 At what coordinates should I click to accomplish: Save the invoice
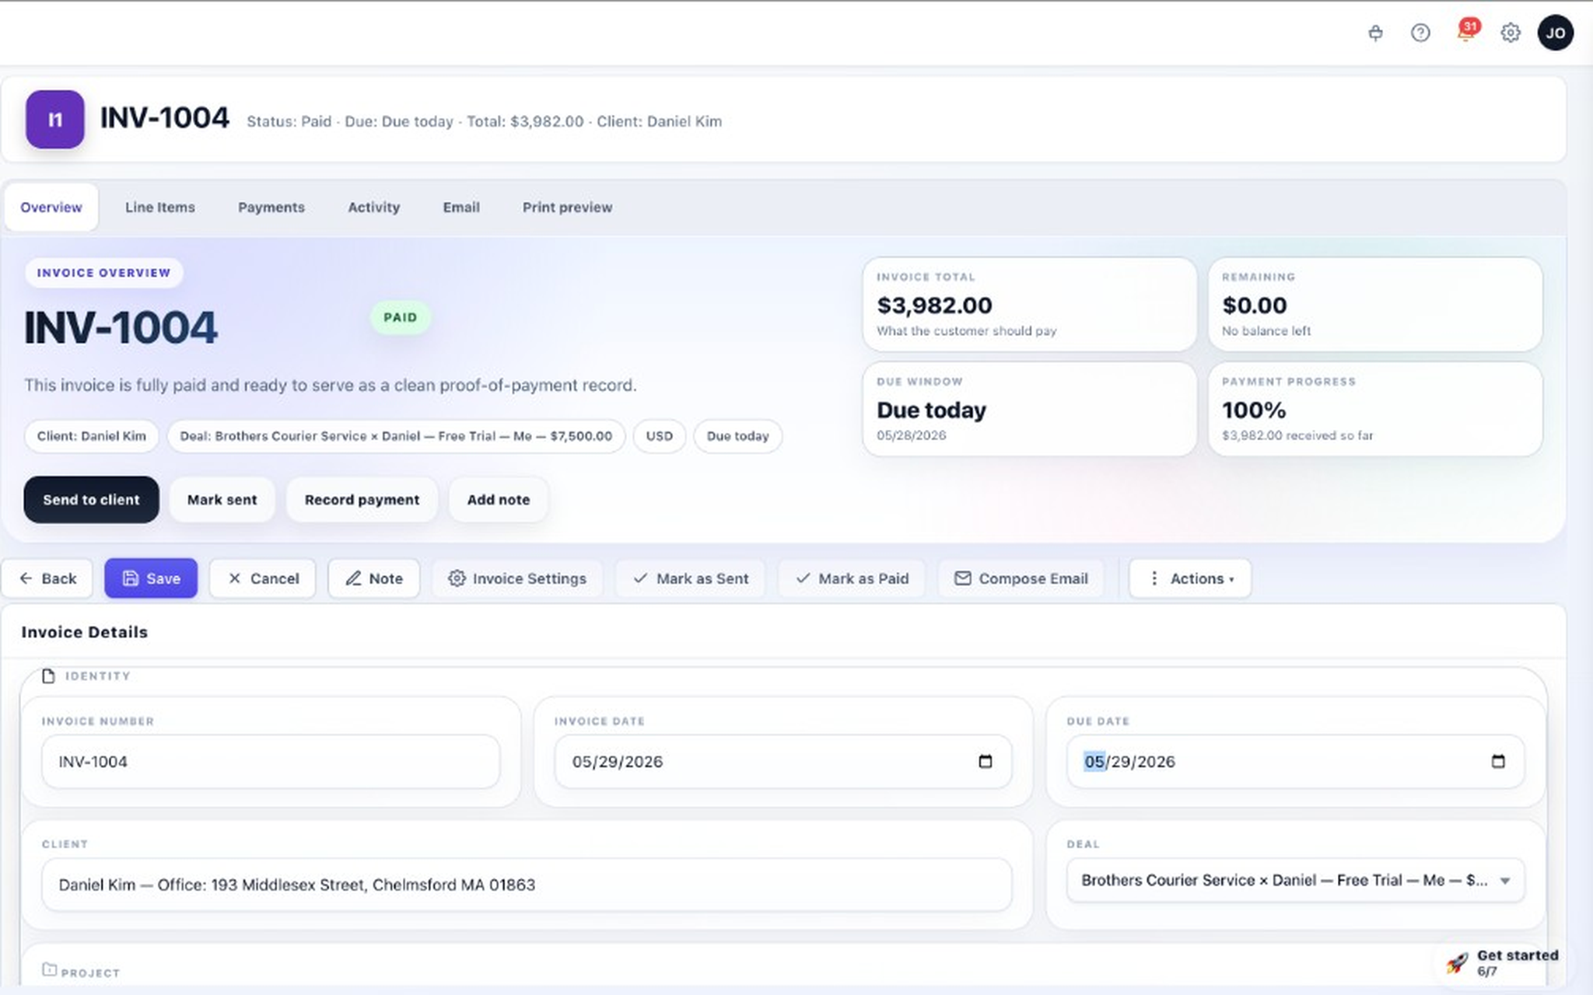pyautogui.click(x=151, y=578)
